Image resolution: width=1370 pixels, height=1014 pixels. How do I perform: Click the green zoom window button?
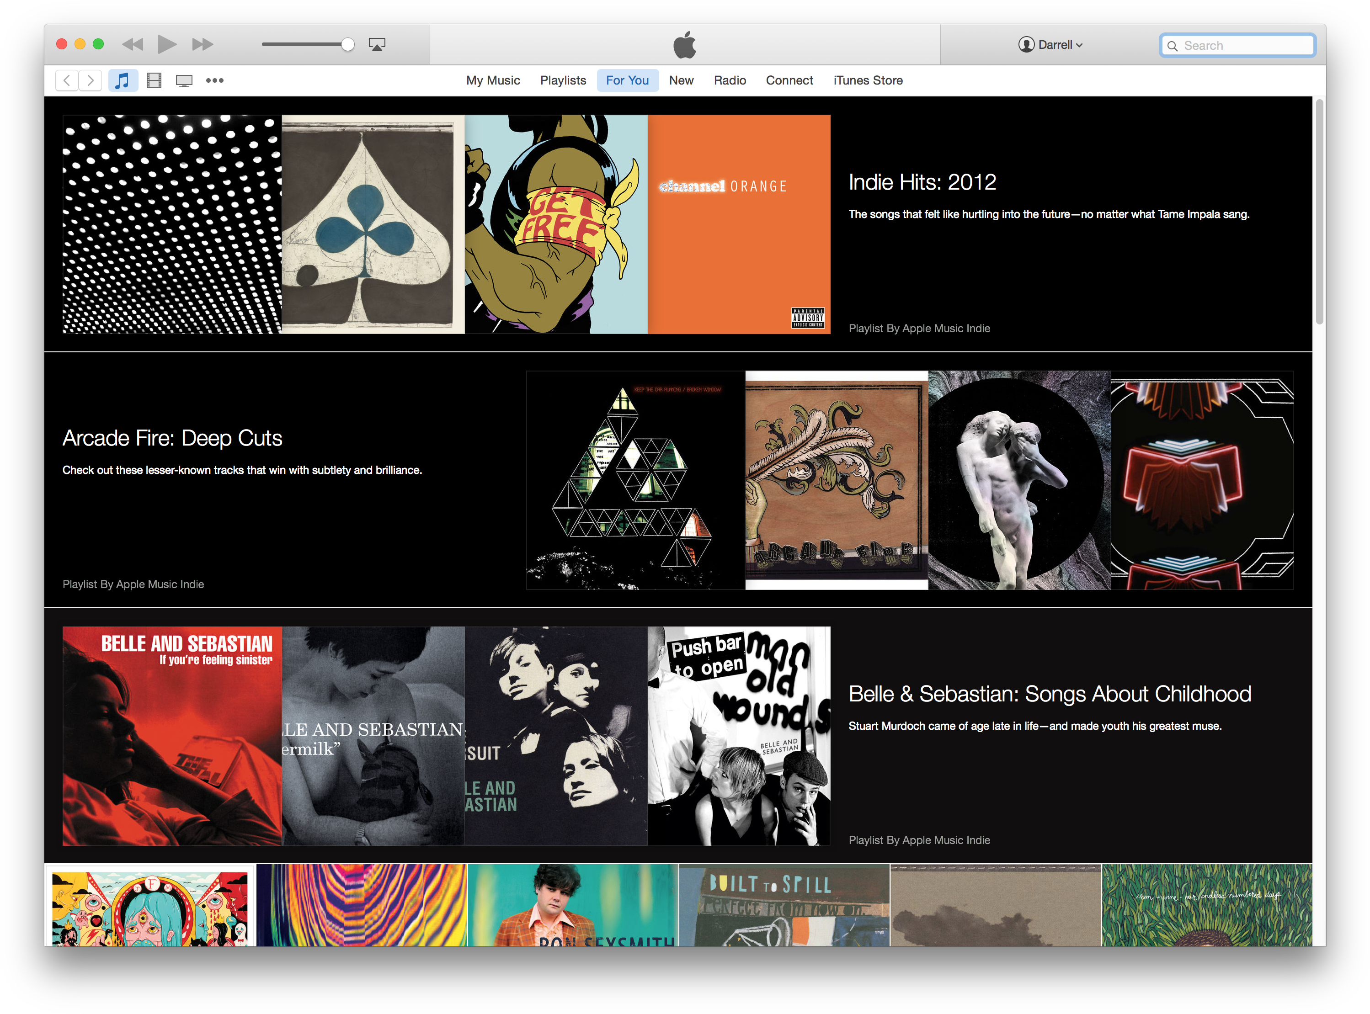tap(98, 44)
